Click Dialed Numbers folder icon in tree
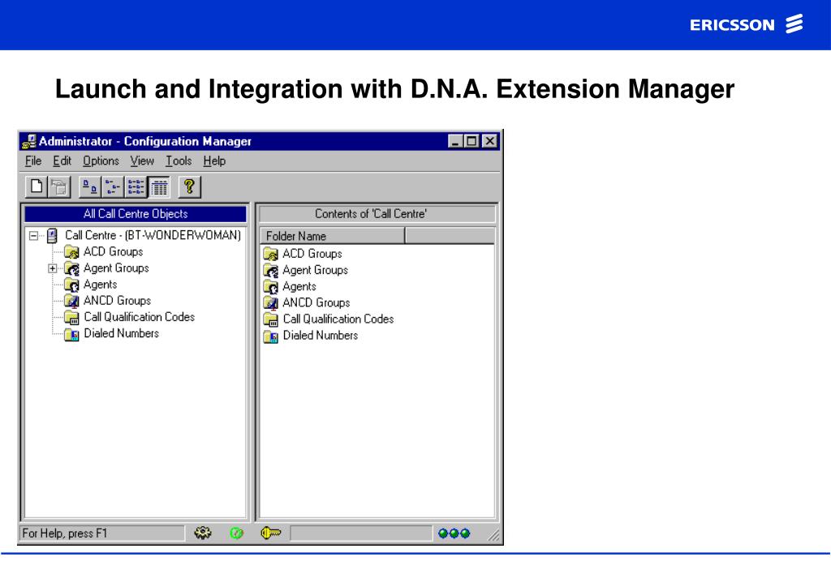Viewport: 831px width, 587px height. point(71,334)
